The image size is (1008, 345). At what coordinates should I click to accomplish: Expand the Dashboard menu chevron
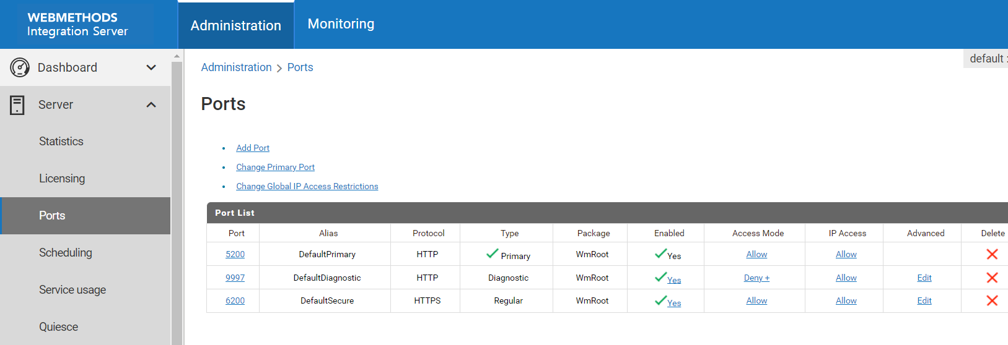[151, 67]
